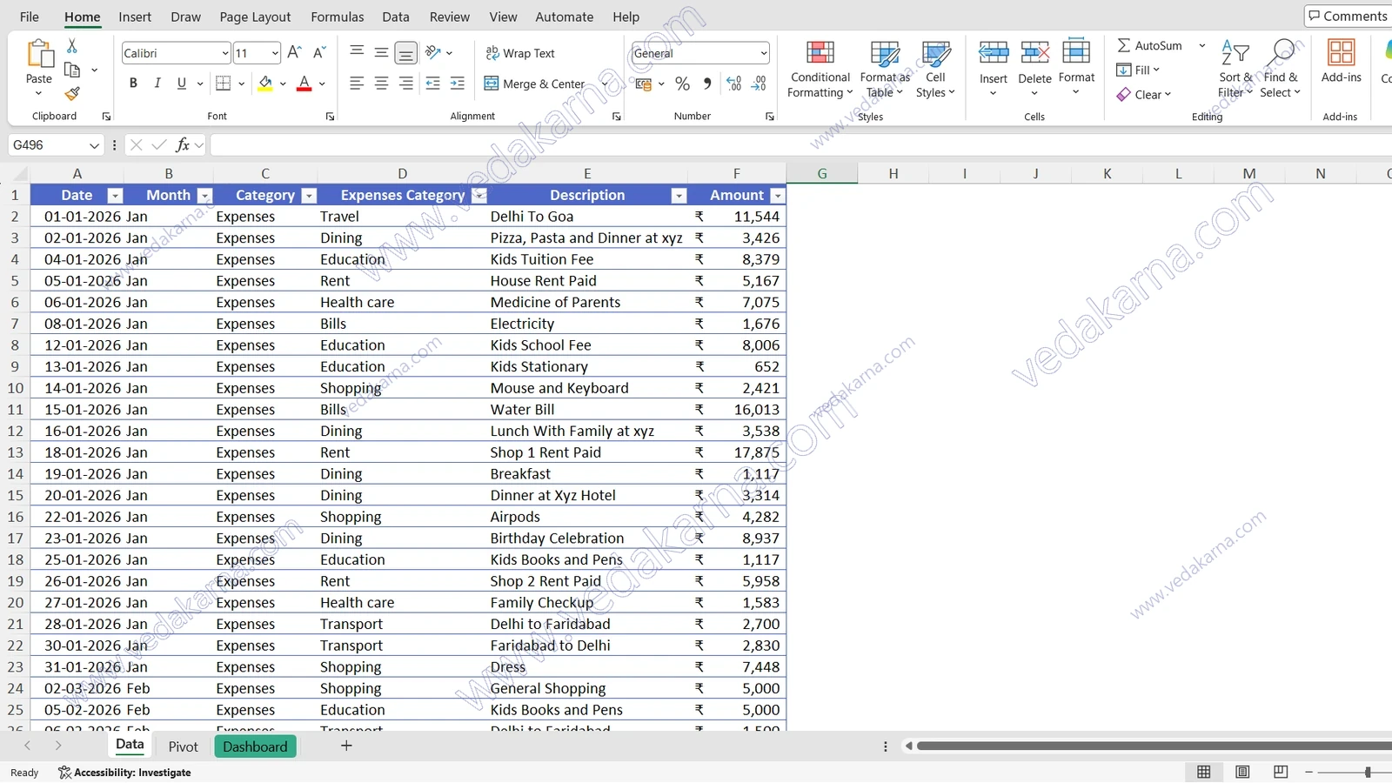Screen dimensions: 1392x783
Task: Increase font size with the large A icon
Action: tap(294, 53)
